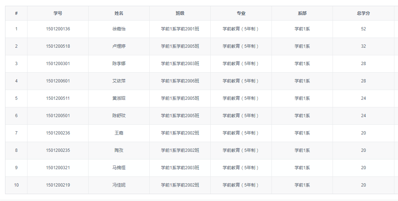Select student name 王嘉
The image size is (398, 201).
[x=119, y=133]
